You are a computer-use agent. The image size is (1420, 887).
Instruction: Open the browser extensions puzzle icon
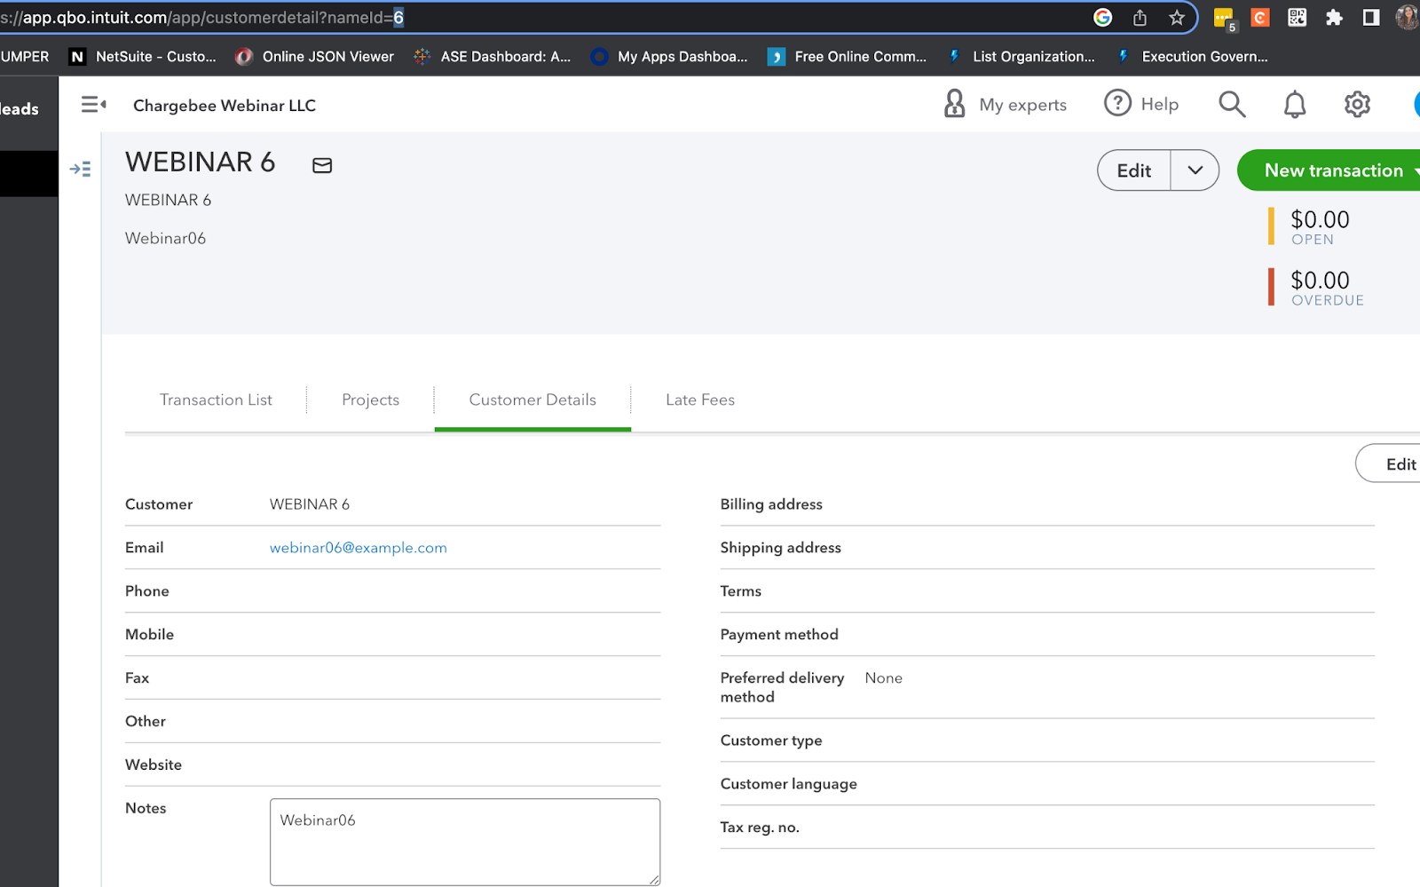[1334, 18]
